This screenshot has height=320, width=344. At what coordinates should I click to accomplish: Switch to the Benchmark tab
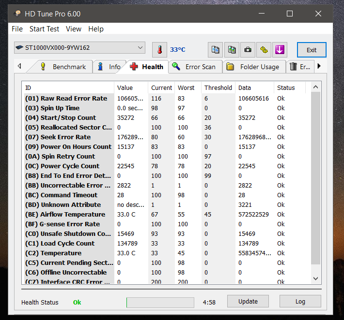coord(63,67)
